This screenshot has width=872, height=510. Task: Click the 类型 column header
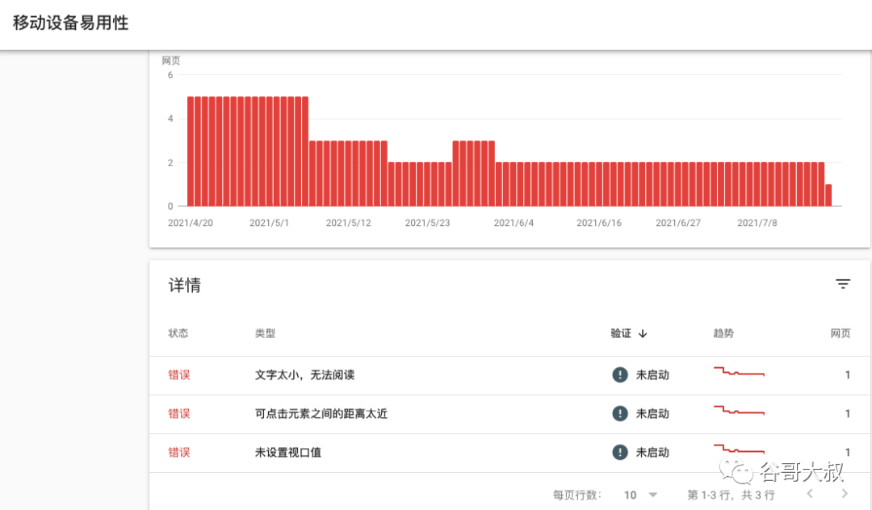coord(266,333)
